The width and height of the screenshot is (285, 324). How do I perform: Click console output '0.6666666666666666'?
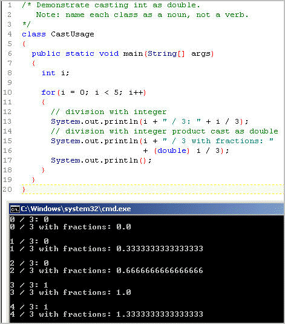click(160, 271)
